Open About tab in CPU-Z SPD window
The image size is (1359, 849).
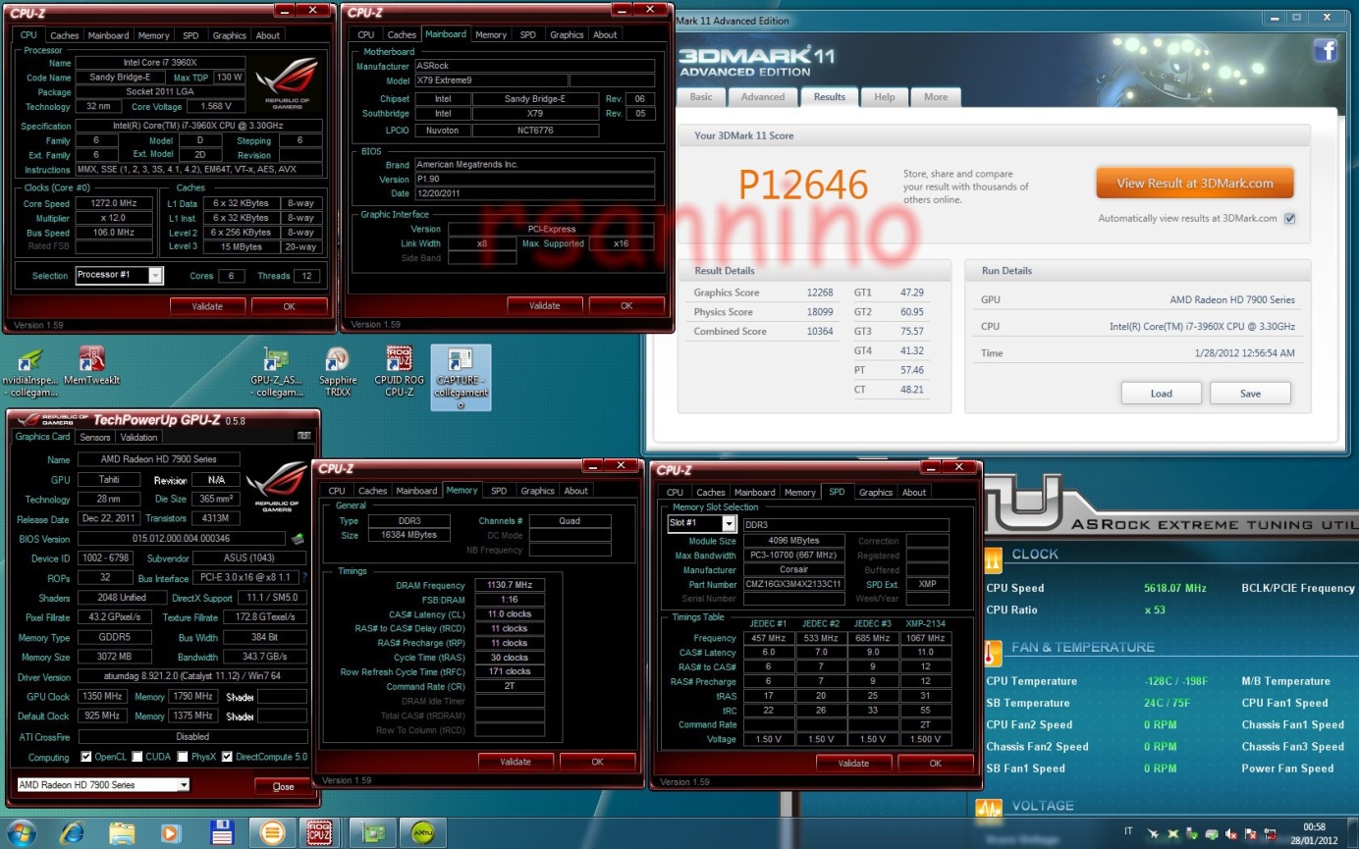click(x=914, y=493)
